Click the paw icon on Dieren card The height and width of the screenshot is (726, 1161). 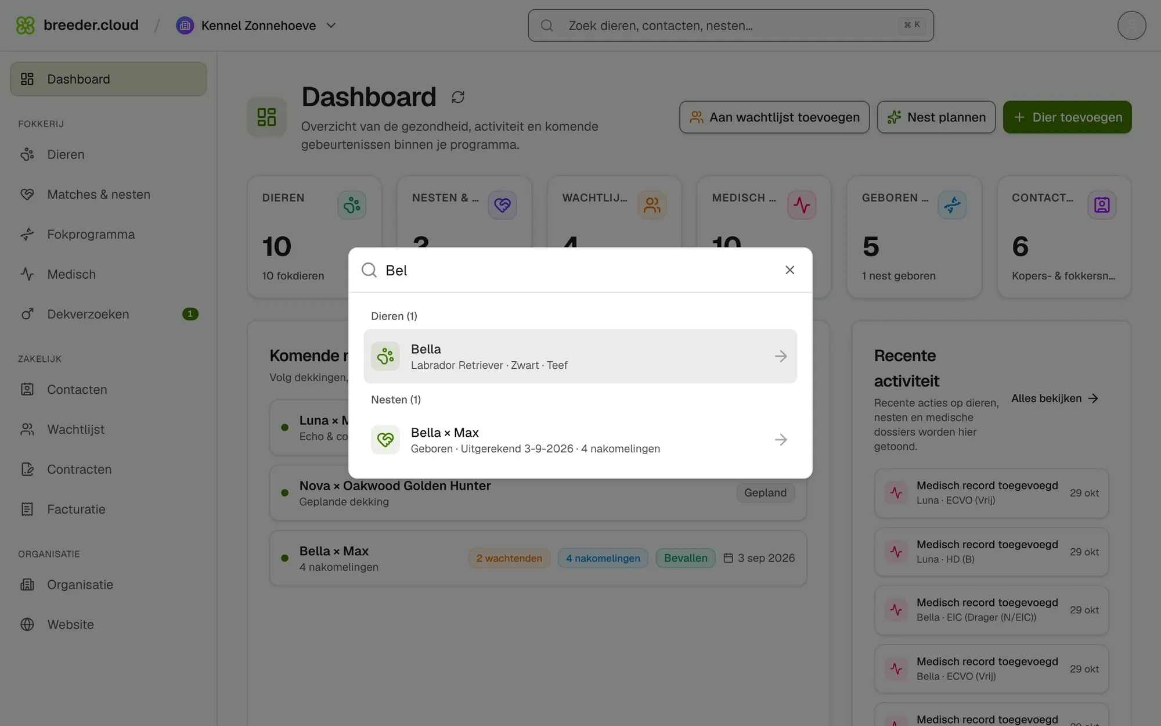[352, 205]
